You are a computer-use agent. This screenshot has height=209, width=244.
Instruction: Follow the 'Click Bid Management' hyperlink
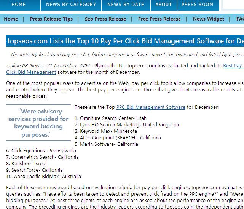pyautogui.click(x=31, y=72)
